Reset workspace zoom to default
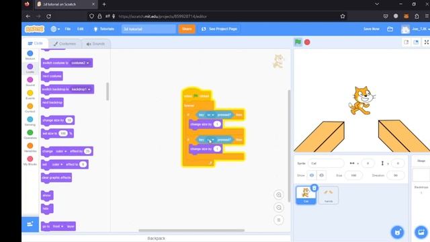 279,220
